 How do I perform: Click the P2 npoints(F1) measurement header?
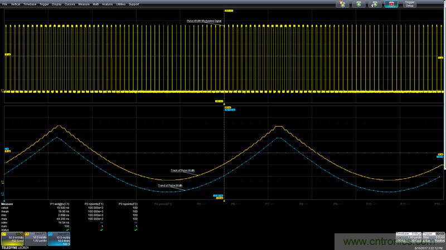[94, 204]
